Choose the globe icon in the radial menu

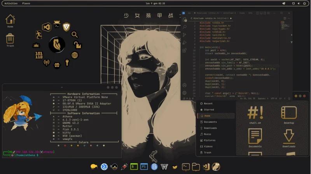pyautogui.click(x=75, y=55)
